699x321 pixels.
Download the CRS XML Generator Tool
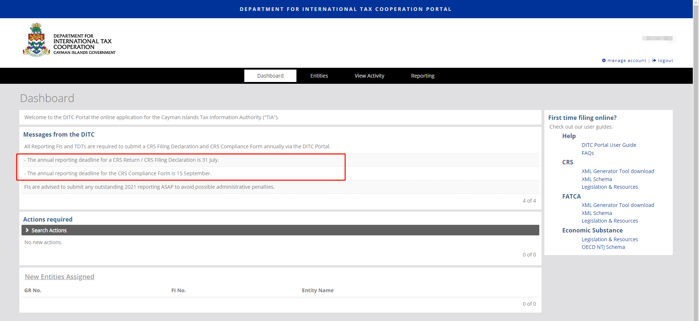618,171
